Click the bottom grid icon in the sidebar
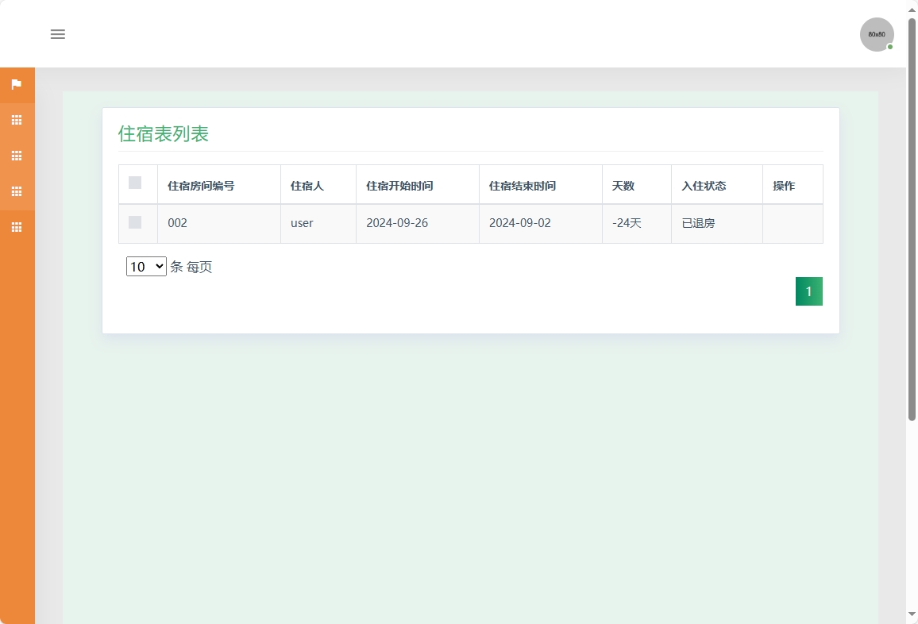Screen dimensions: 918x624 pyautogui.click(x=17, y=227)
